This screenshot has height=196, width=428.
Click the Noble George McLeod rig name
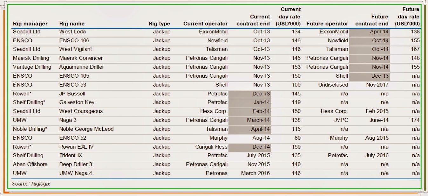point(86,129)
